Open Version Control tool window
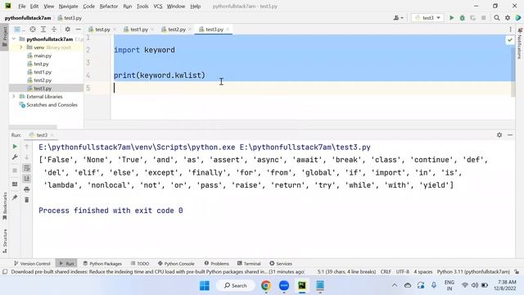 point(32,264)
